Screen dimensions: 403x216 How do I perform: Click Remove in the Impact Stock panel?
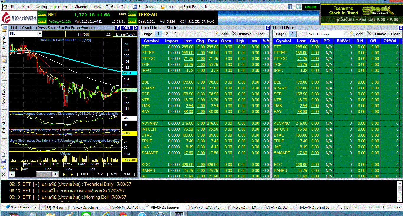point(242,34)
